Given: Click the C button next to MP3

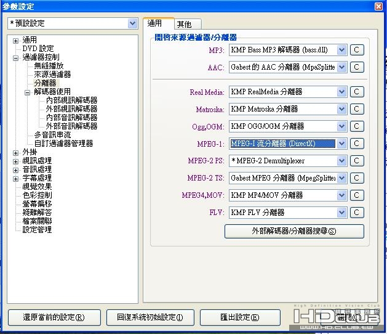Looking at the screenshot, I should tap(357, 50).
